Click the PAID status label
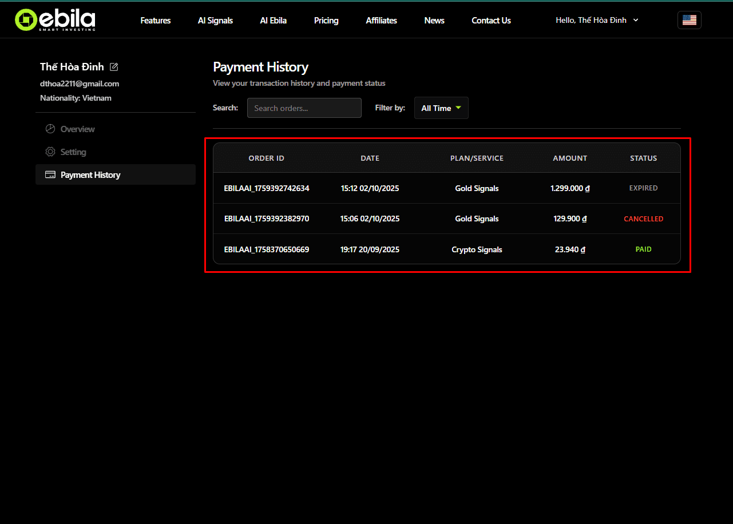This screenshot has height=524, width=733. pos(643,249)
